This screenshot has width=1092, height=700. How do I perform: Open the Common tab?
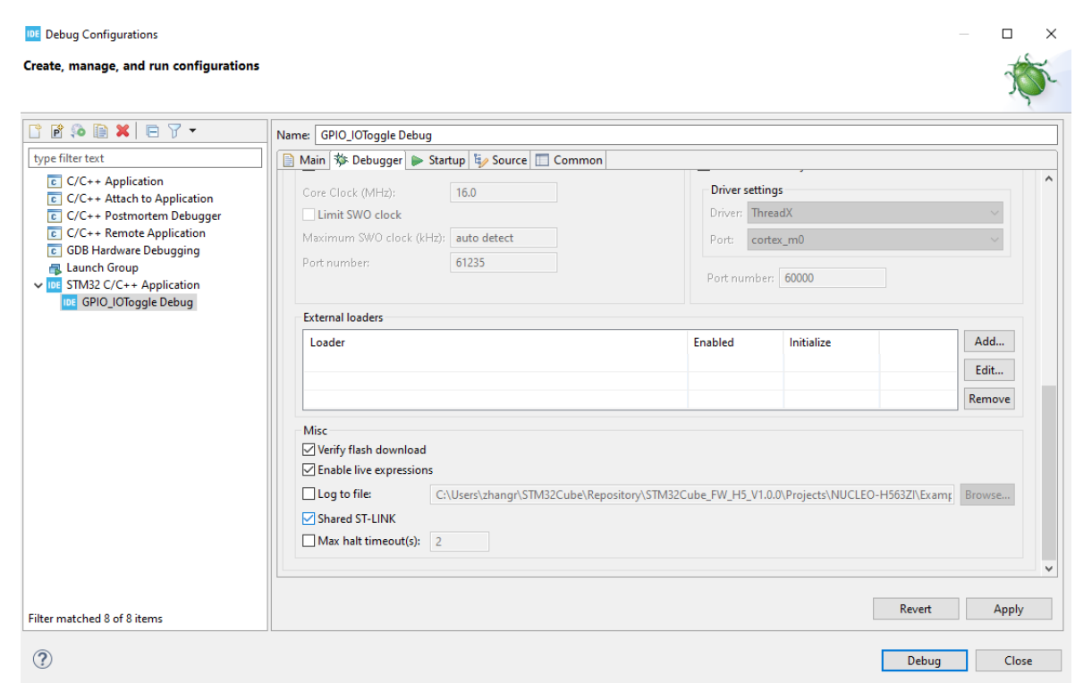569,160
